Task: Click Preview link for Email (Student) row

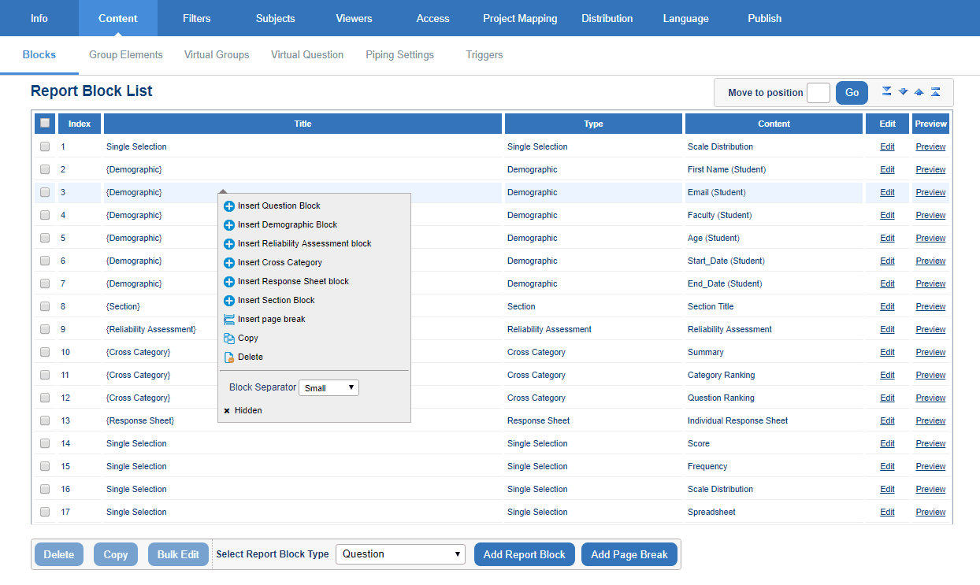Action: pos(930,192)
